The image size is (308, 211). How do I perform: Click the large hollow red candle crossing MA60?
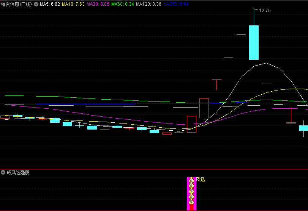click(x=204, y=108)
